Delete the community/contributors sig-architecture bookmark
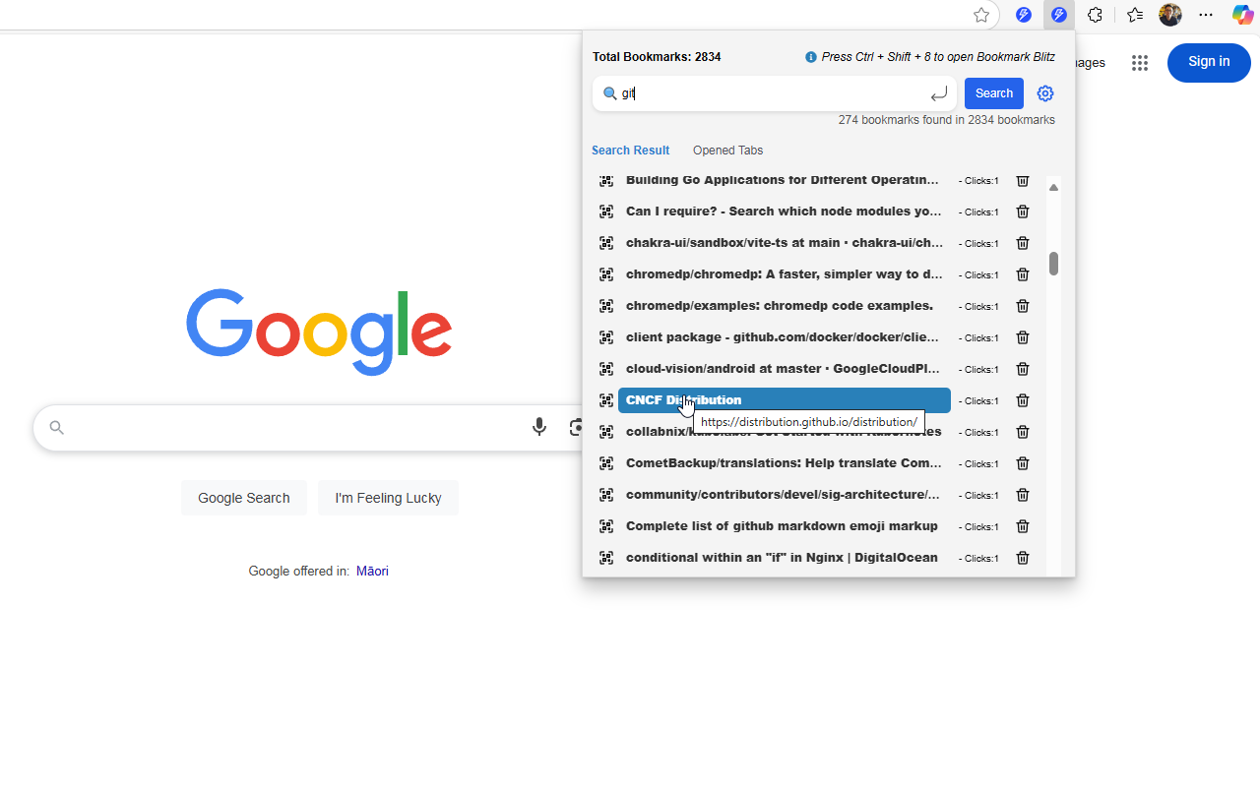 pos(1023,495)
